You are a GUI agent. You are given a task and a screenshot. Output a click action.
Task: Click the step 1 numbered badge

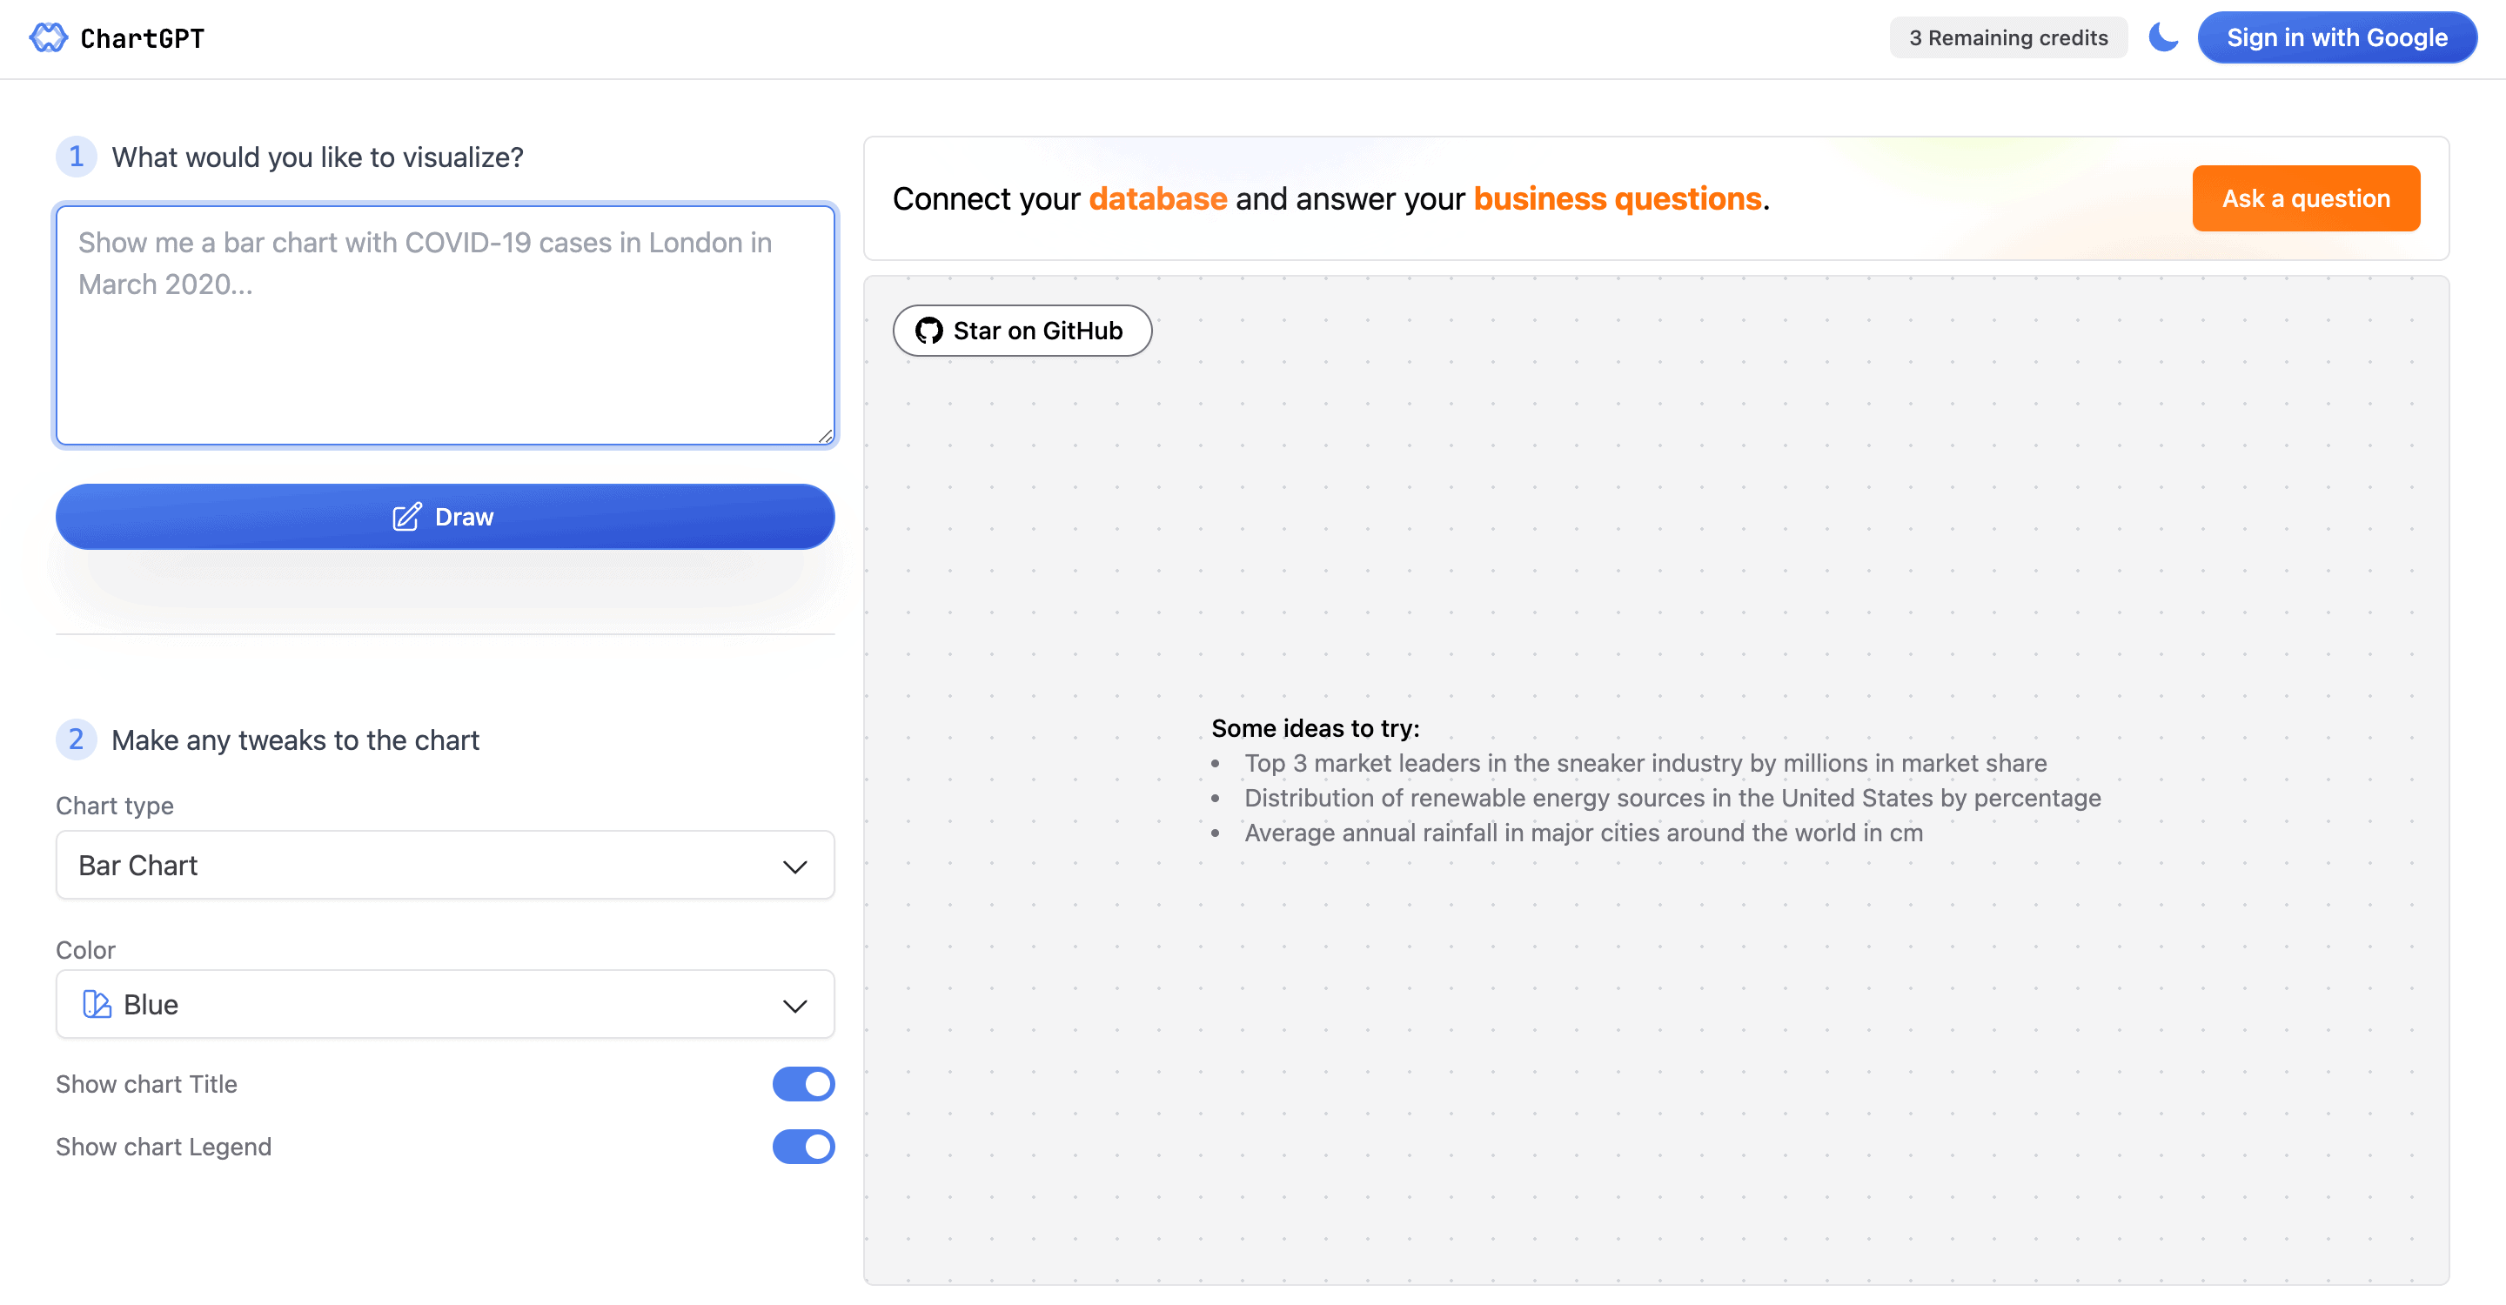click(x=76, y=157)
